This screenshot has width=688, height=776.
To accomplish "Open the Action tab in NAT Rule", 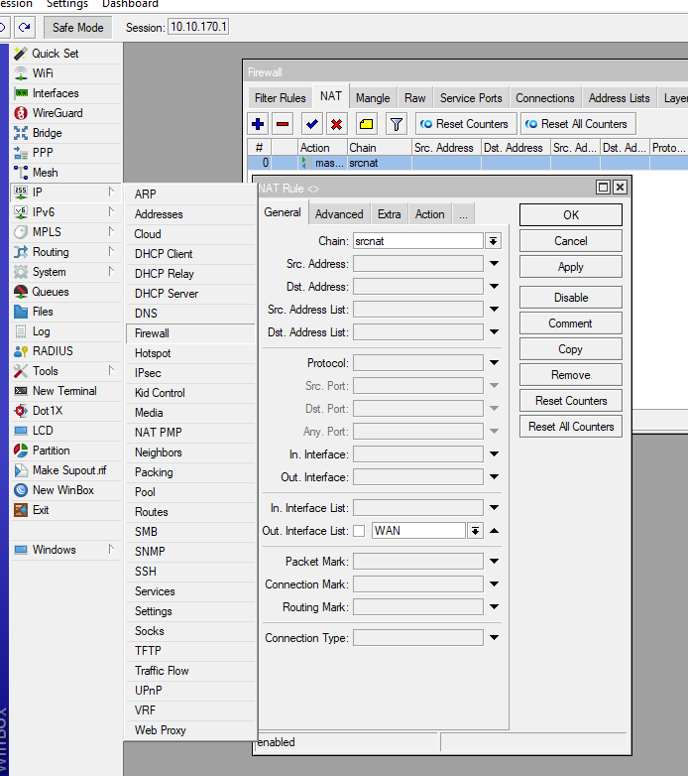I will [x=429, y=214].
